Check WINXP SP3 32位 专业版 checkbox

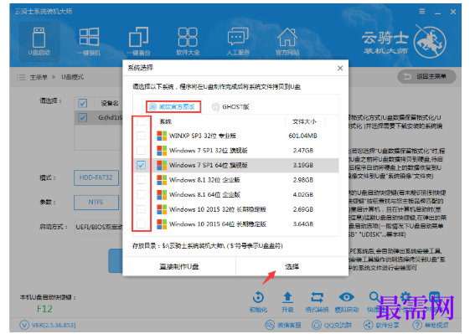(x=141, y=136)
